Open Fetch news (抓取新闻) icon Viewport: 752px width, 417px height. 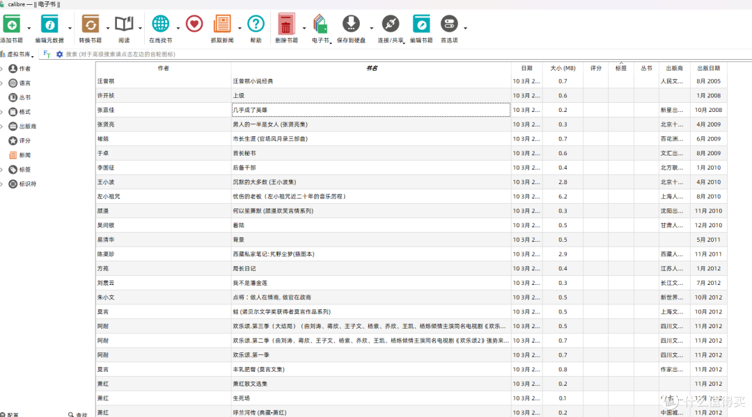click(222, 24)
